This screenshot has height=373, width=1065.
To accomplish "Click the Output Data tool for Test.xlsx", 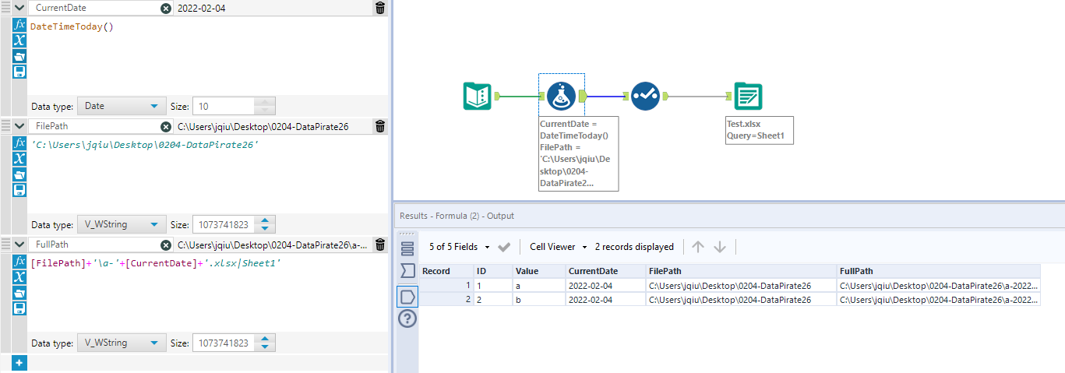I will 748,96.
